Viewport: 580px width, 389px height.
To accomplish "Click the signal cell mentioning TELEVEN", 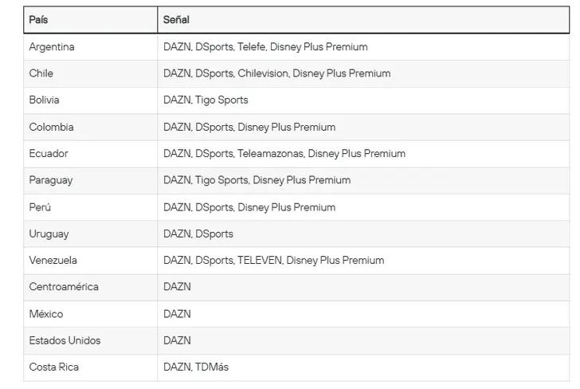I will point(273,261).
